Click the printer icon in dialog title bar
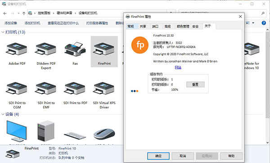Viewport: 270px width, 163px height. pyautogui.click(x=128, y=17)
